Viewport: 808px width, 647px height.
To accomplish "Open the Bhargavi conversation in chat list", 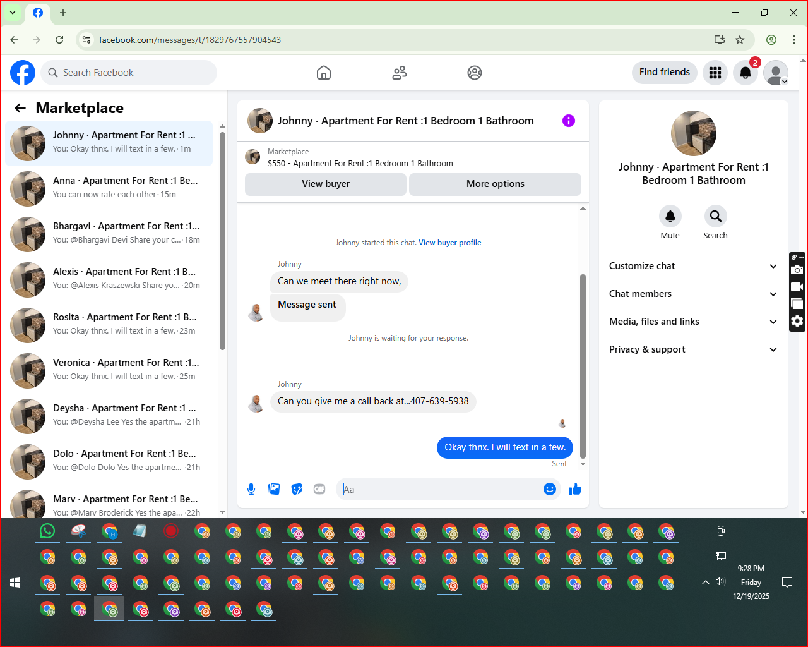I will pyautogui.click(x=109, y=234).
